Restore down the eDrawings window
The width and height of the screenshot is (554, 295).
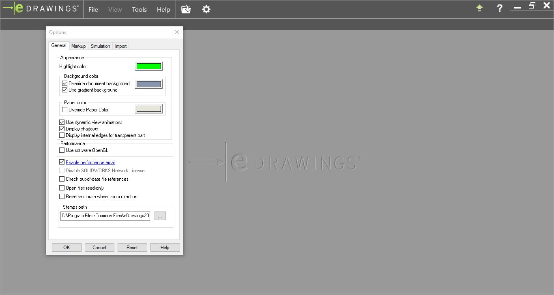tap(532, 5)
